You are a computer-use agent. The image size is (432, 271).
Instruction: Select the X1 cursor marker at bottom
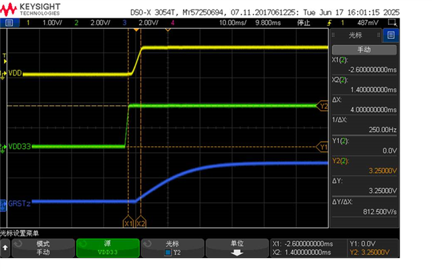(128, 222)
